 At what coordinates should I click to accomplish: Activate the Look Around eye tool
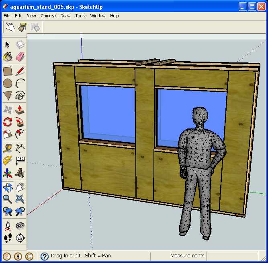[20, 226]
